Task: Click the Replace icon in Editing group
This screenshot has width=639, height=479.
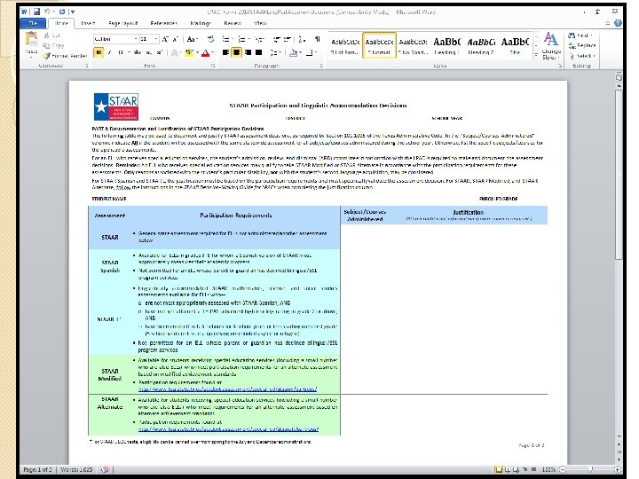Action: (582, 45)
